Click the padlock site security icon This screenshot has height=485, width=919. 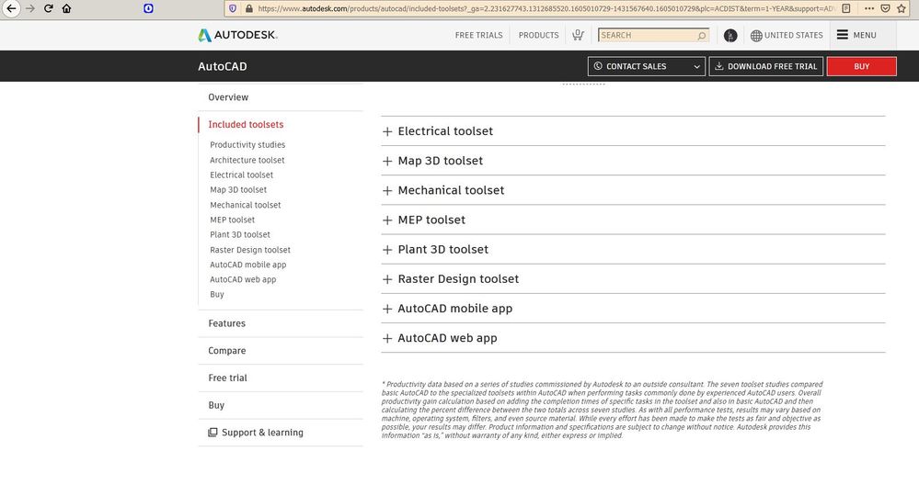point(248,8)
